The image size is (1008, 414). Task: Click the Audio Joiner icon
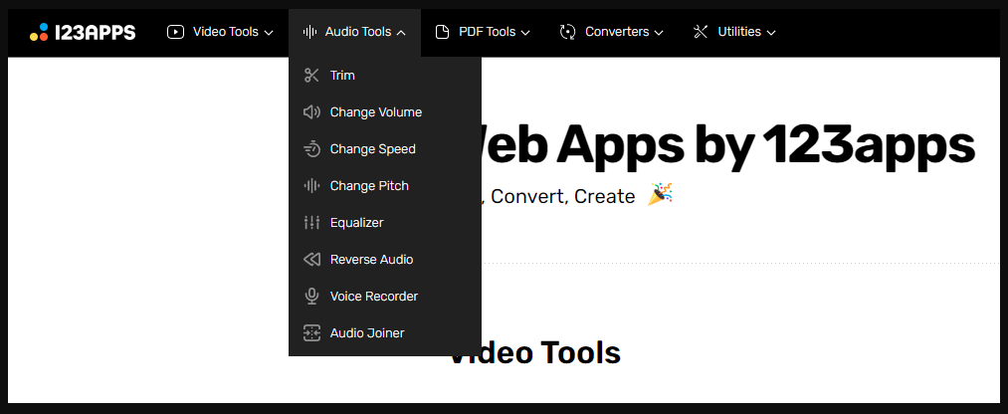click(311, 333)
